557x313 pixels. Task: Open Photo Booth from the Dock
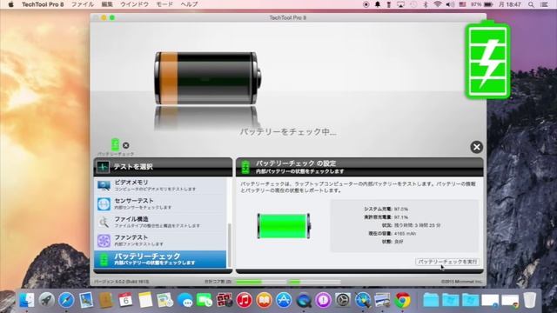[225, 300]
